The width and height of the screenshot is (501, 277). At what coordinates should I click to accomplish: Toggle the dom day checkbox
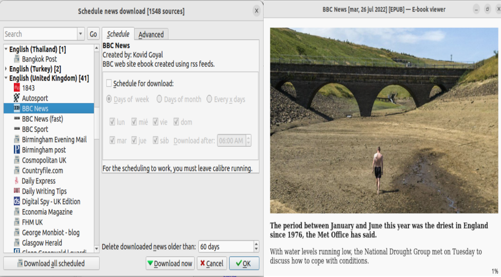(x=176, y=122)
